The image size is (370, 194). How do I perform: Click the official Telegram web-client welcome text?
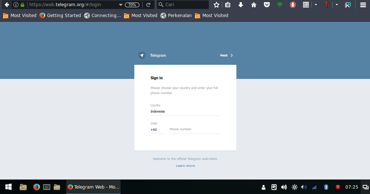click(185, 159)
